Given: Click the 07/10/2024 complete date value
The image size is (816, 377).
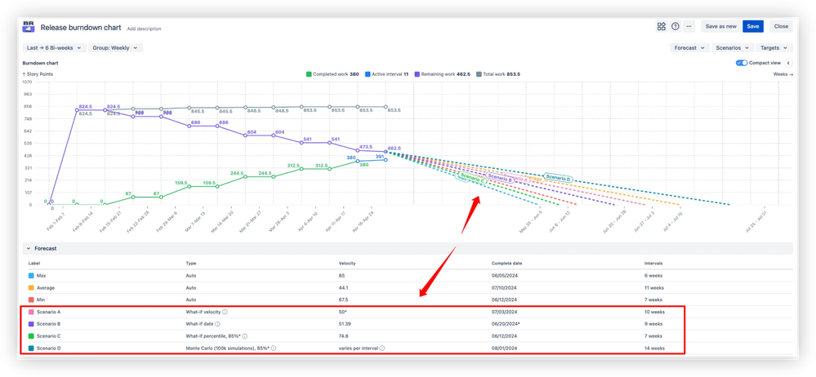Looking at the screenshot, I should point(504,287).
